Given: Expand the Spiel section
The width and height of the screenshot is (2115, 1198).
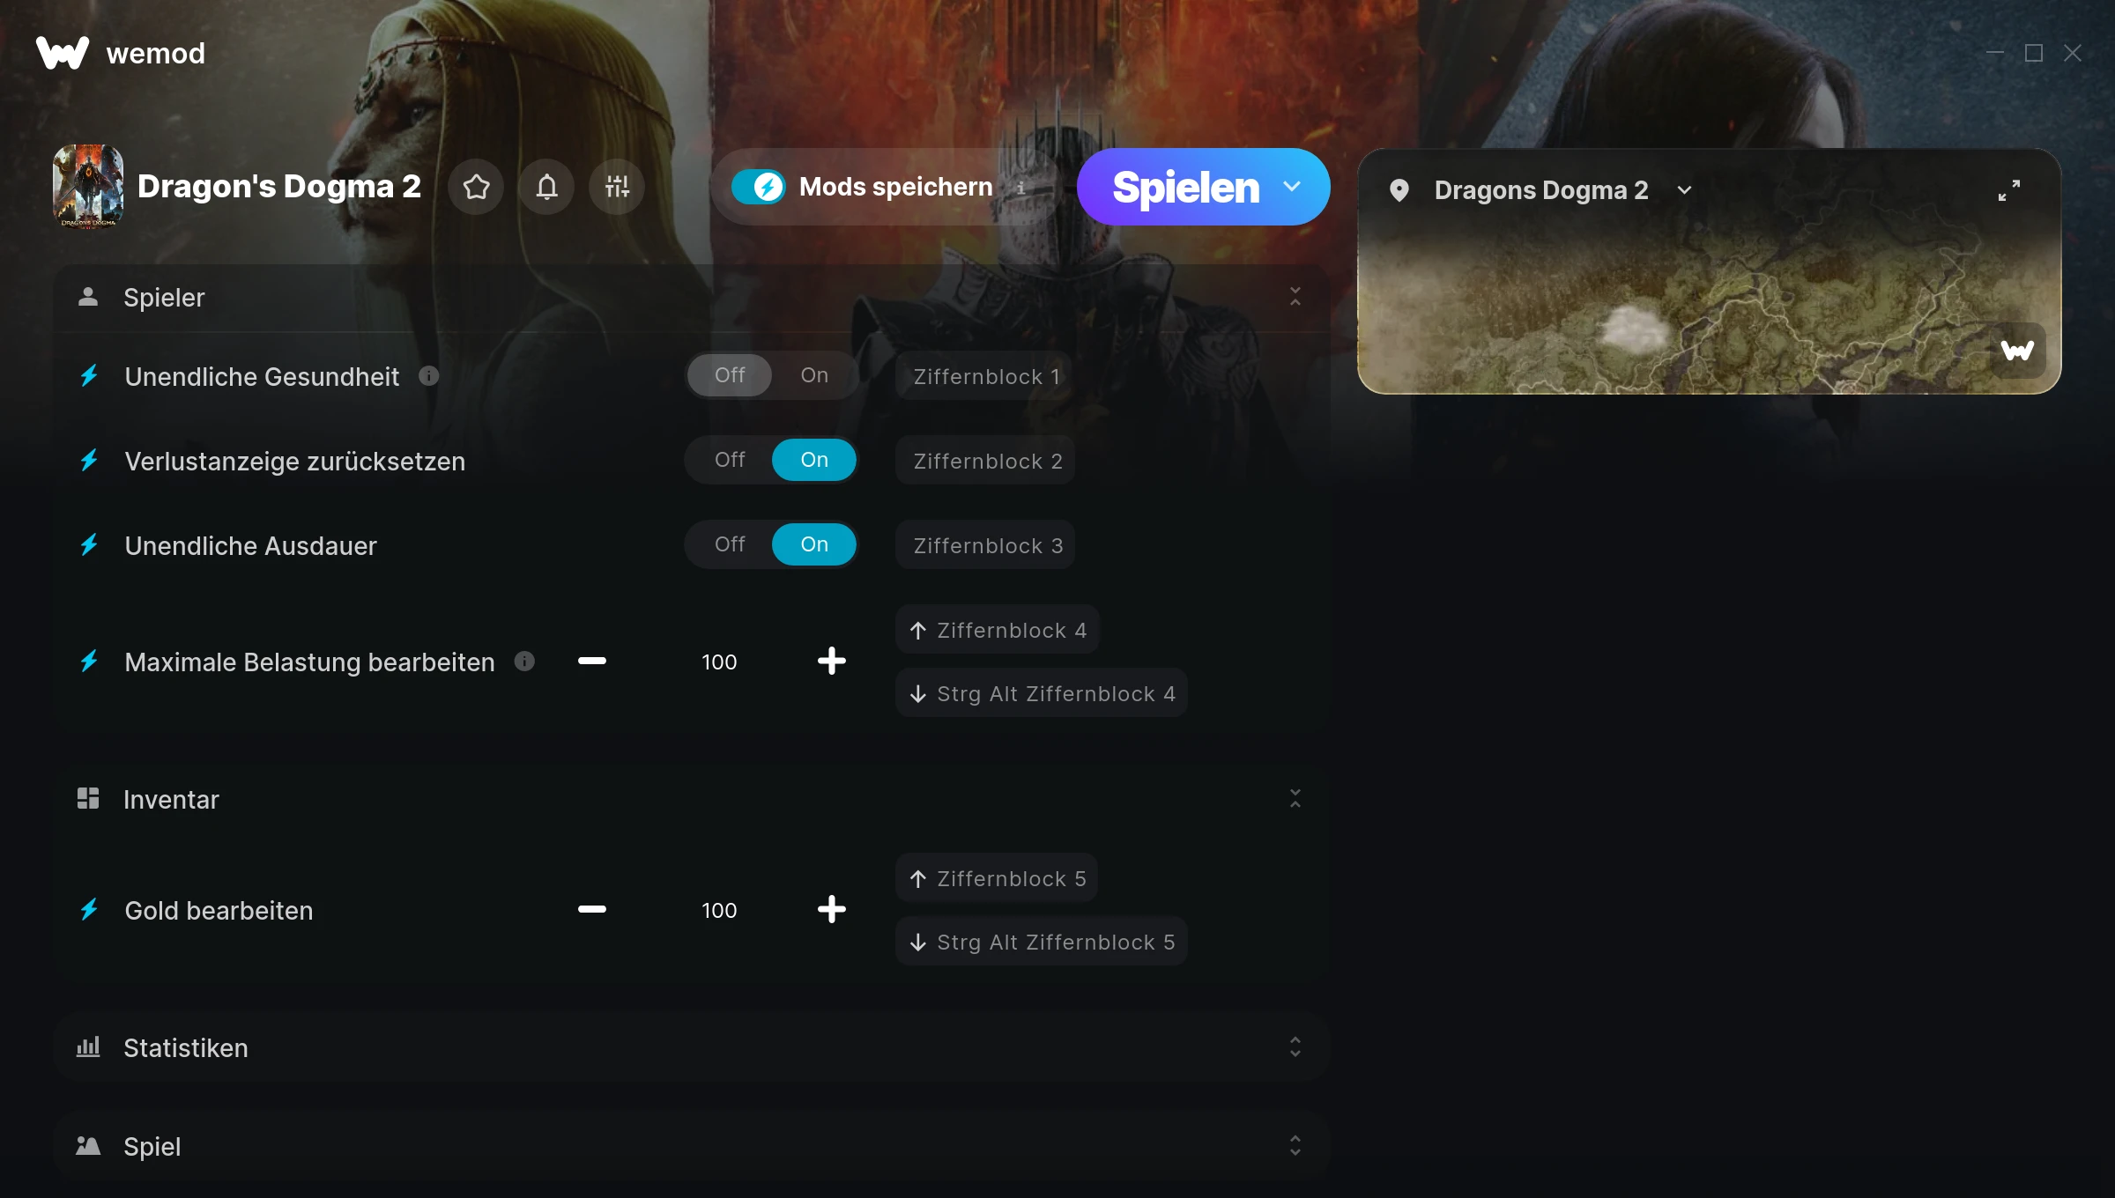Looking at the screenshot, I should click(x=1295, y=1146).
